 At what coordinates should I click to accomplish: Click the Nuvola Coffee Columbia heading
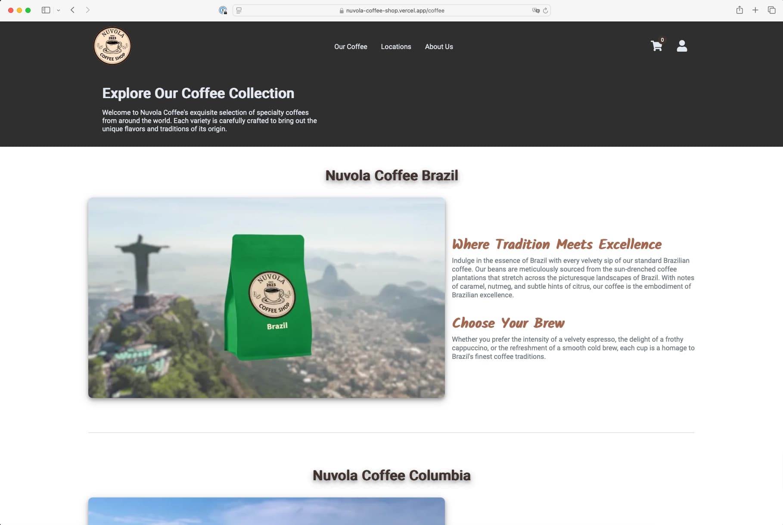(391, 476)
